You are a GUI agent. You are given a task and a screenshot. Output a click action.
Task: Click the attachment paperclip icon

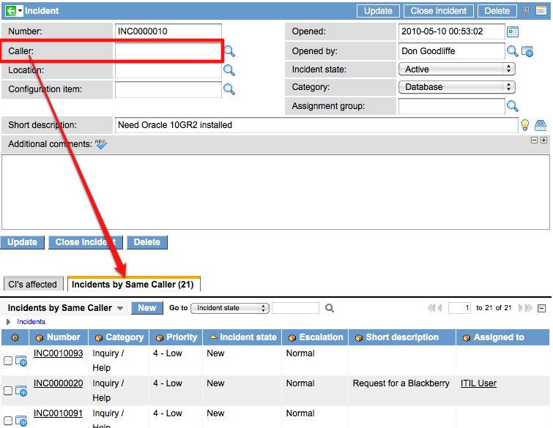[526, 11]
